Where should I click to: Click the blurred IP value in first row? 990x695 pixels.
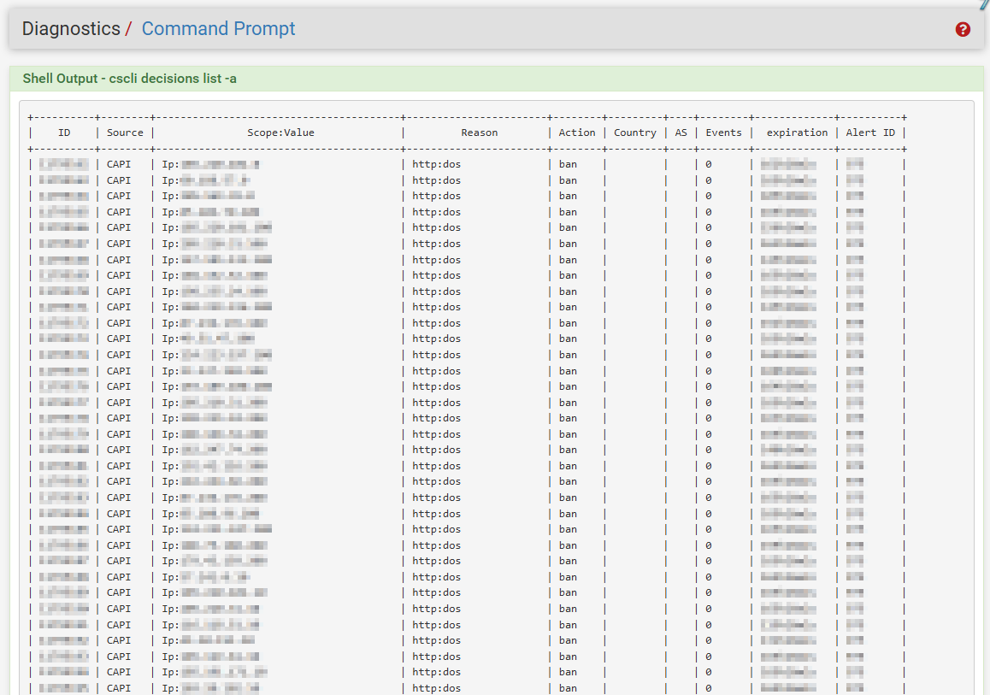pos(221,164)
